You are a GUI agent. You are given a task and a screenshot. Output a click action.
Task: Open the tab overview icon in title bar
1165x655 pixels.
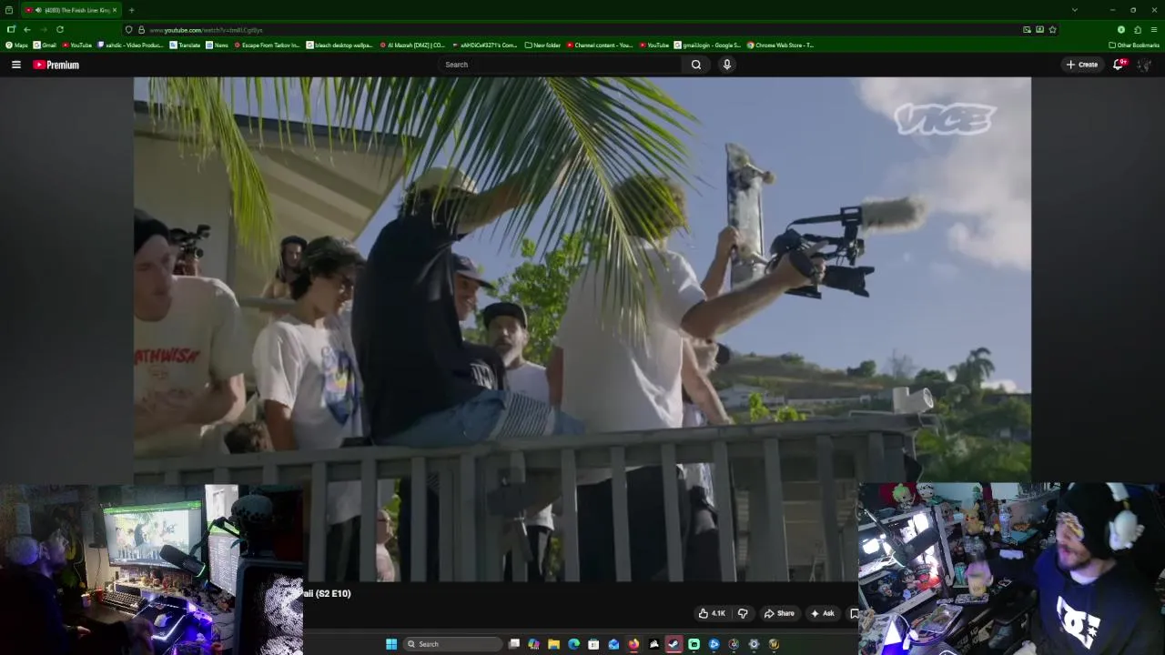[8, 10]
